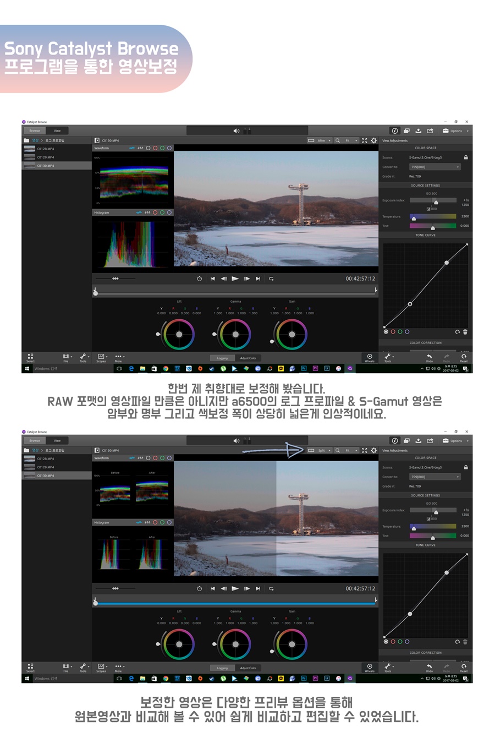Screen dimensions: 495x743
Task: Click the zoom magnifier icon in upper screenshot
Action: pyautogui.click(x=337, y=140)
